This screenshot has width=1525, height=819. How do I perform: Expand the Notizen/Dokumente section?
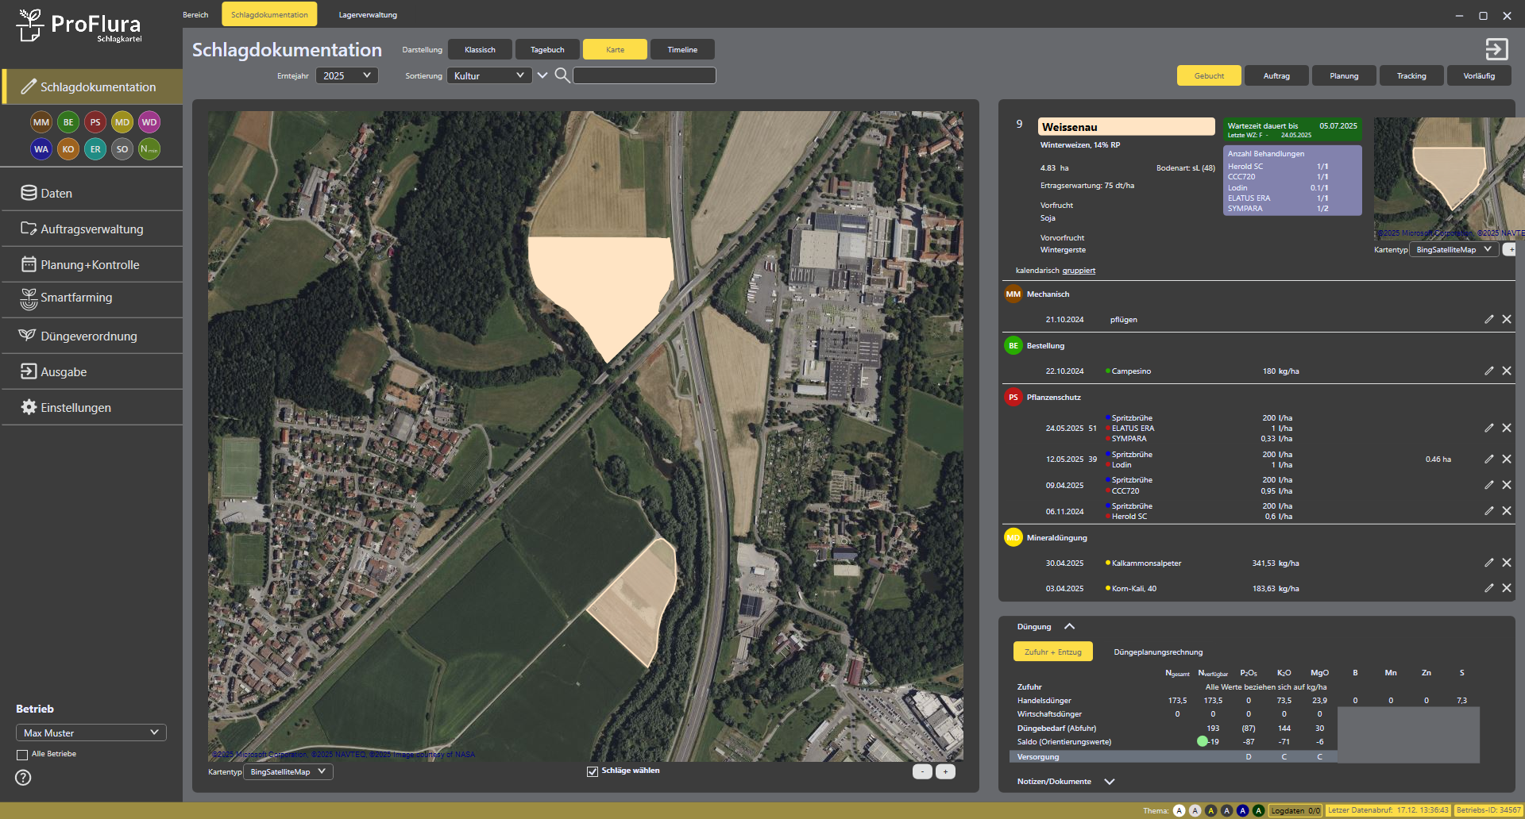[1110, 782]
